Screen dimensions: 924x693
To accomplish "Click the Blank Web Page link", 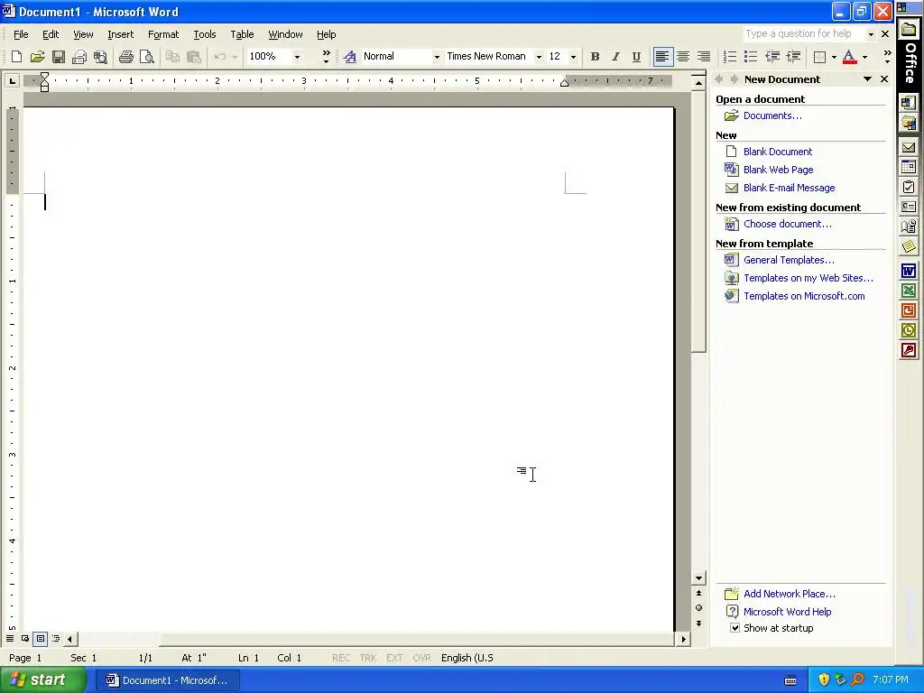I will pos(778,170).
